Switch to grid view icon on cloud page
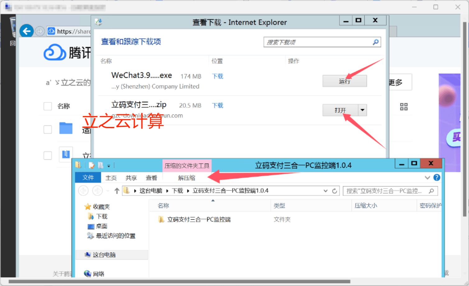Viewport: 469px width, 286px height. pos(404,107)
